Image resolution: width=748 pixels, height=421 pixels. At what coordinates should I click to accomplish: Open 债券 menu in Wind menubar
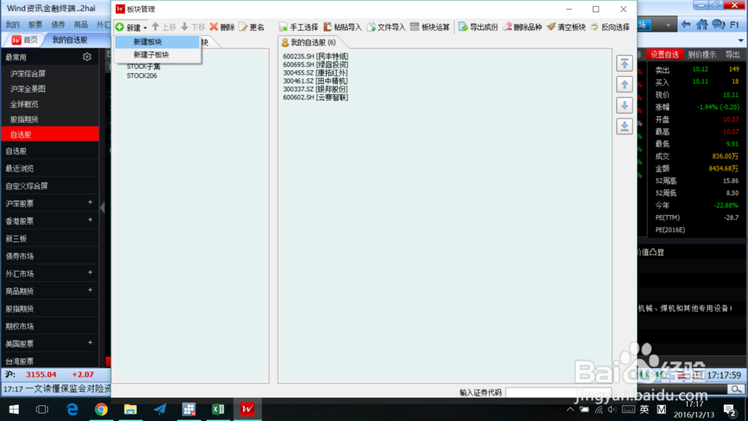coord(58,25)
